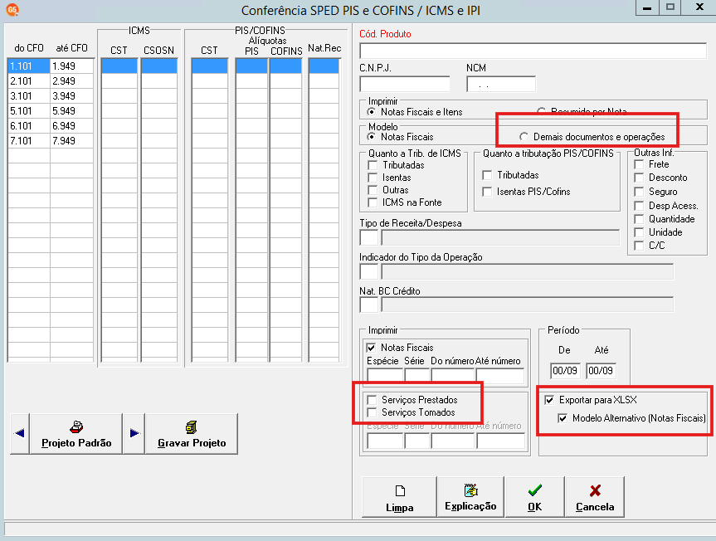Select Modelo 'Notas Fiscais' radio option
The width and height of the screenshot is (716, 541).
(372, 137)
